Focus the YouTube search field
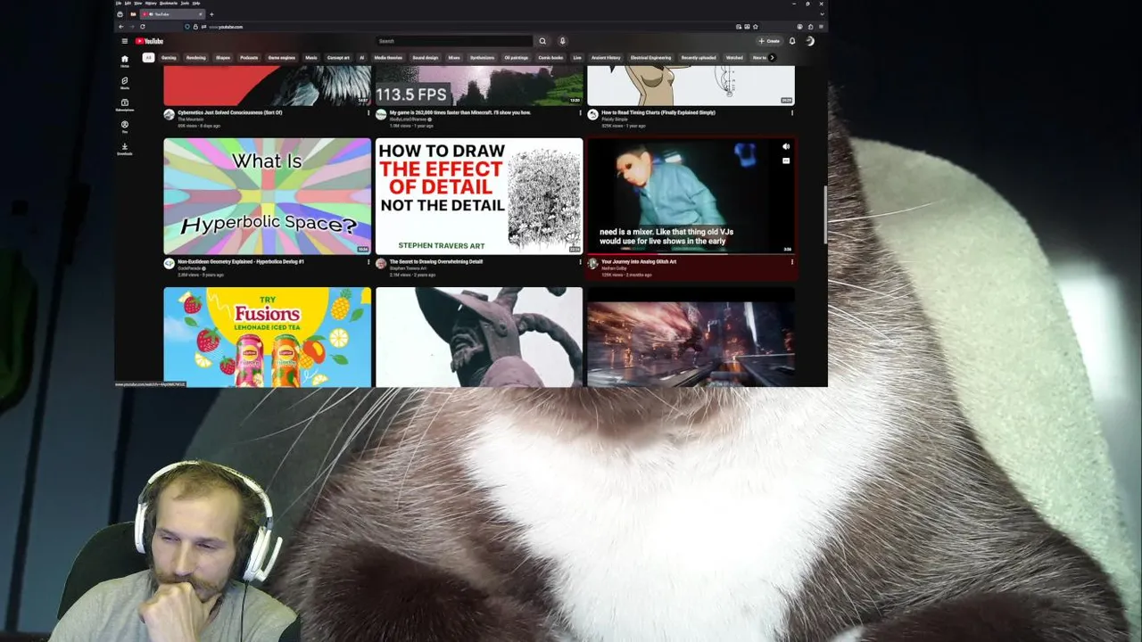Image resolution: width=1142 pixels, height=642 pixels. click(454, 41)
